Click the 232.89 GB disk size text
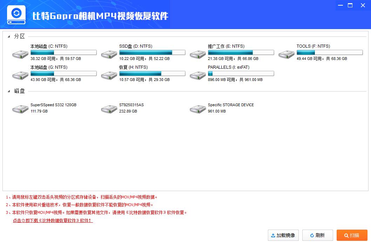Screen dimensions: 371x244 click(x=128, y=111)
